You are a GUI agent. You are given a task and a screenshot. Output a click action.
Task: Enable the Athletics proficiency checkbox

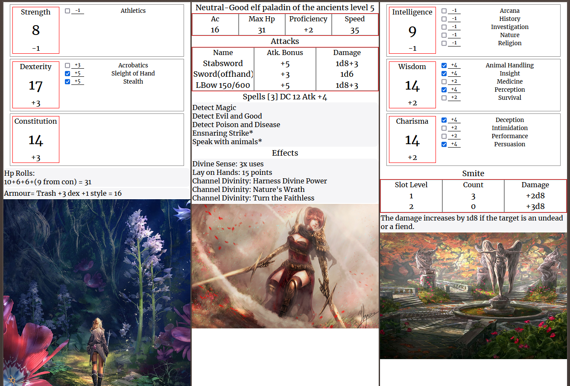pos(67,11)
